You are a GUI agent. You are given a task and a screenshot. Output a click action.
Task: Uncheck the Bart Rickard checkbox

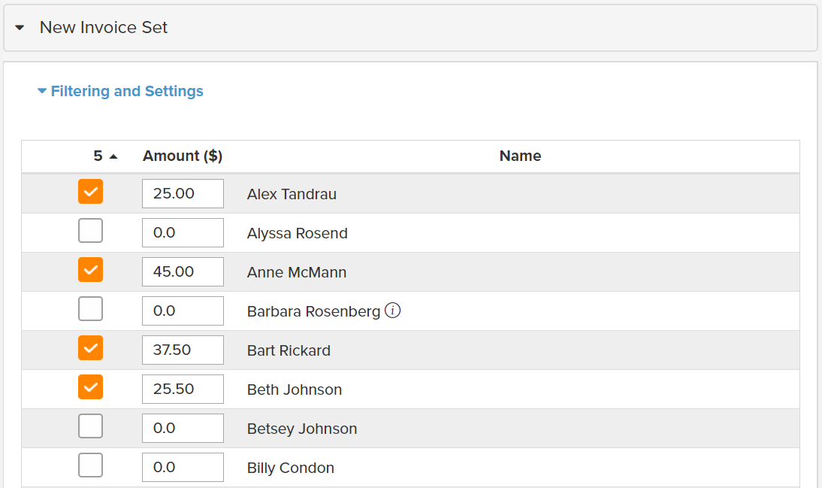pos(91,348)
